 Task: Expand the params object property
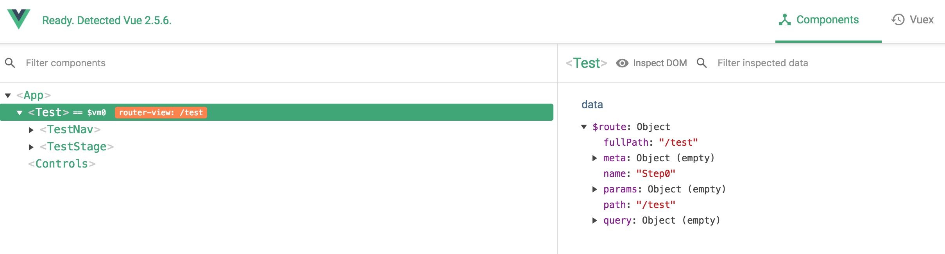(x=595, y=189)
